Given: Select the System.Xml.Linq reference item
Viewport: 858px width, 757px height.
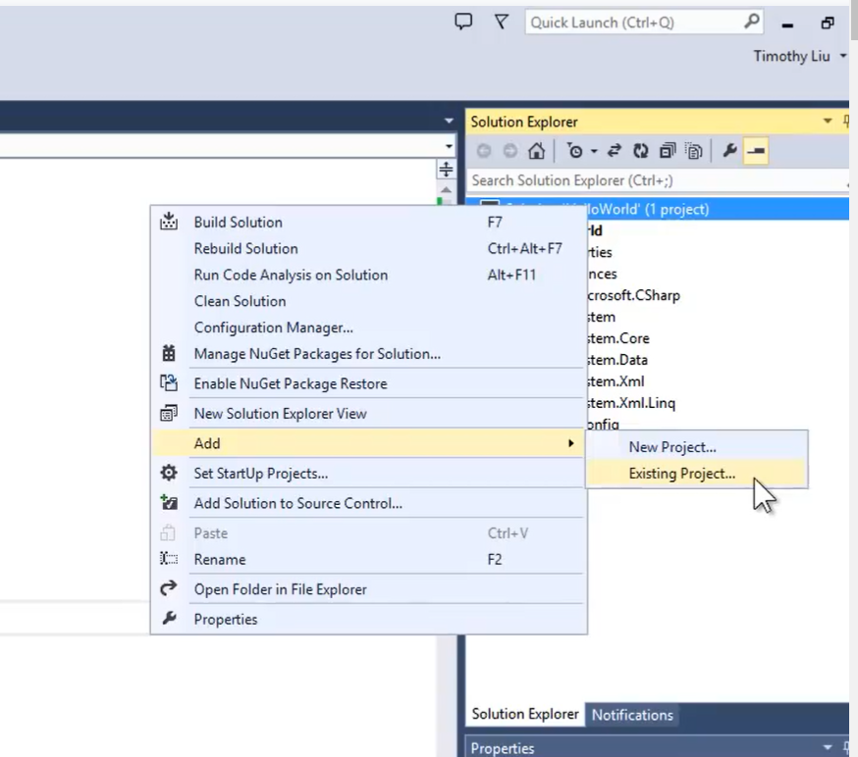Looking at the screenshot, I should tap(630, 403).
